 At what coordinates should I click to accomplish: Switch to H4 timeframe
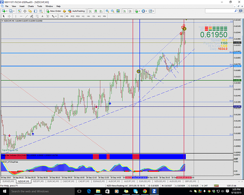(x=88, y=16)
